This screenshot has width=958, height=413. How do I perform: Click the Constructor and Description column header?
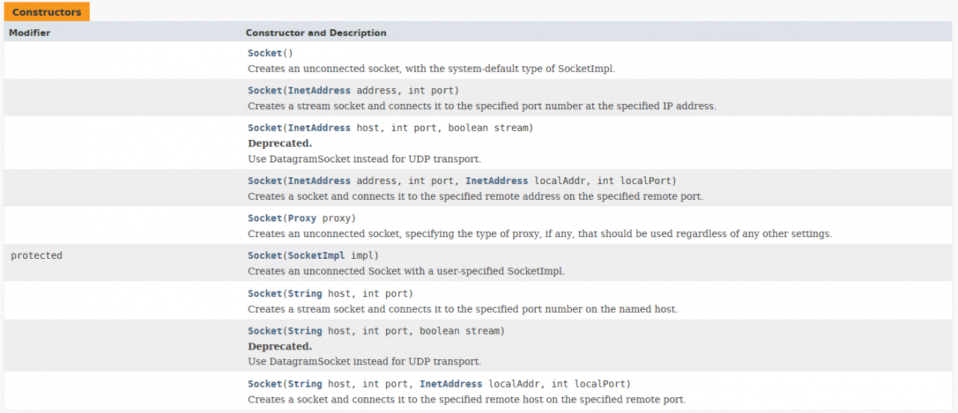tap(316, 33)
